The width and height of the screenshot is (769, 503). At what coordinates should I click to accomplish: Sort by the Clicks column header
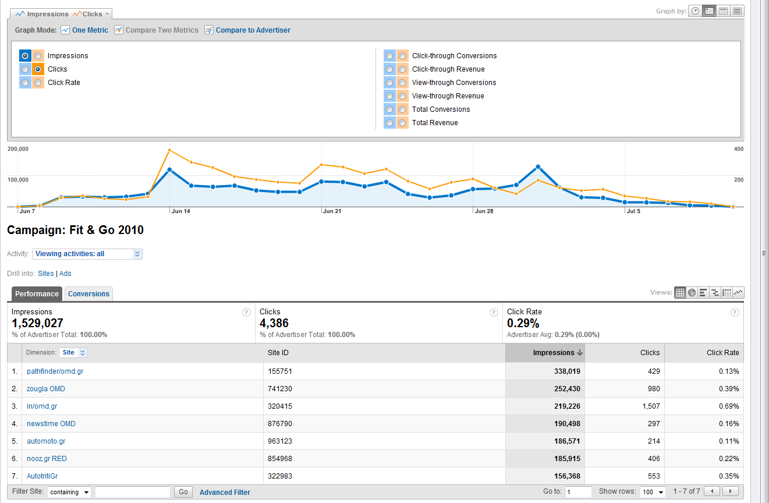pyautogui.click(x=650, y=353)
